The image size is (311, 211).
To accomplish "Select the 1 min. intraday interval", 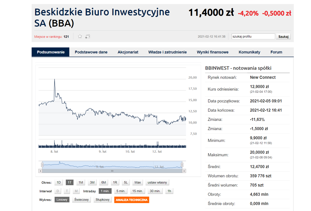I will pyautogui.click(x=105, y=191).
